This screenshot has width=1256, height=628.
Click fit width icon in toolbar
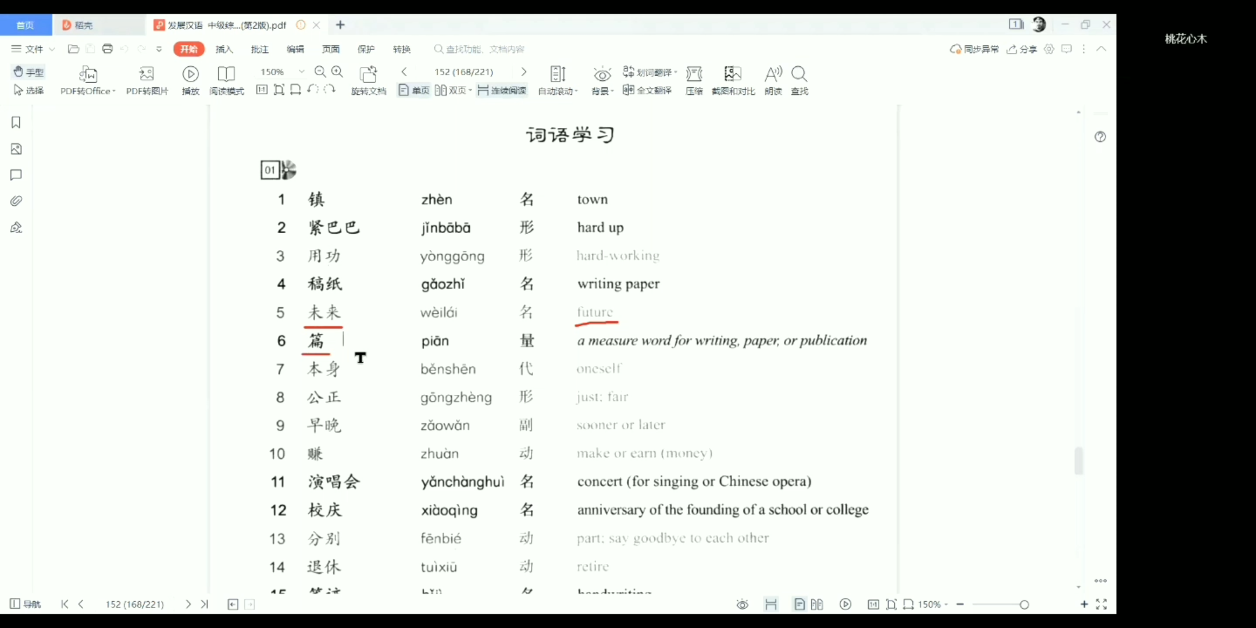tap(295, 90)
